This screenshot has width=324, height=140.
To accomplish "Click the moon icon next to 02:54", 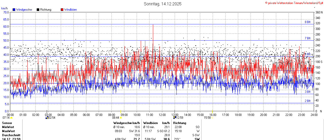I will (x=47, y=118).
